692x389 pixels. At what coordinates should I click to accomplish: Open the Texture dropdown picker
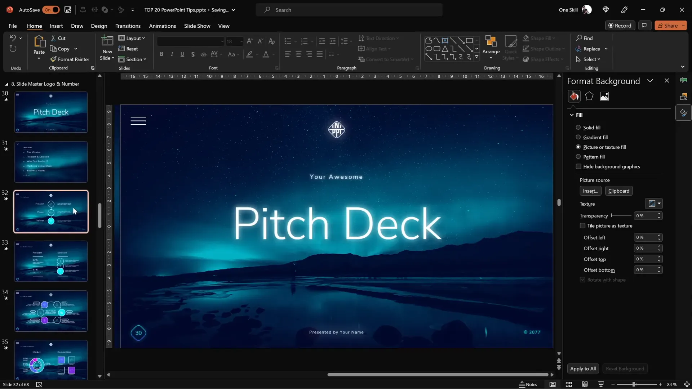[653, 204]
